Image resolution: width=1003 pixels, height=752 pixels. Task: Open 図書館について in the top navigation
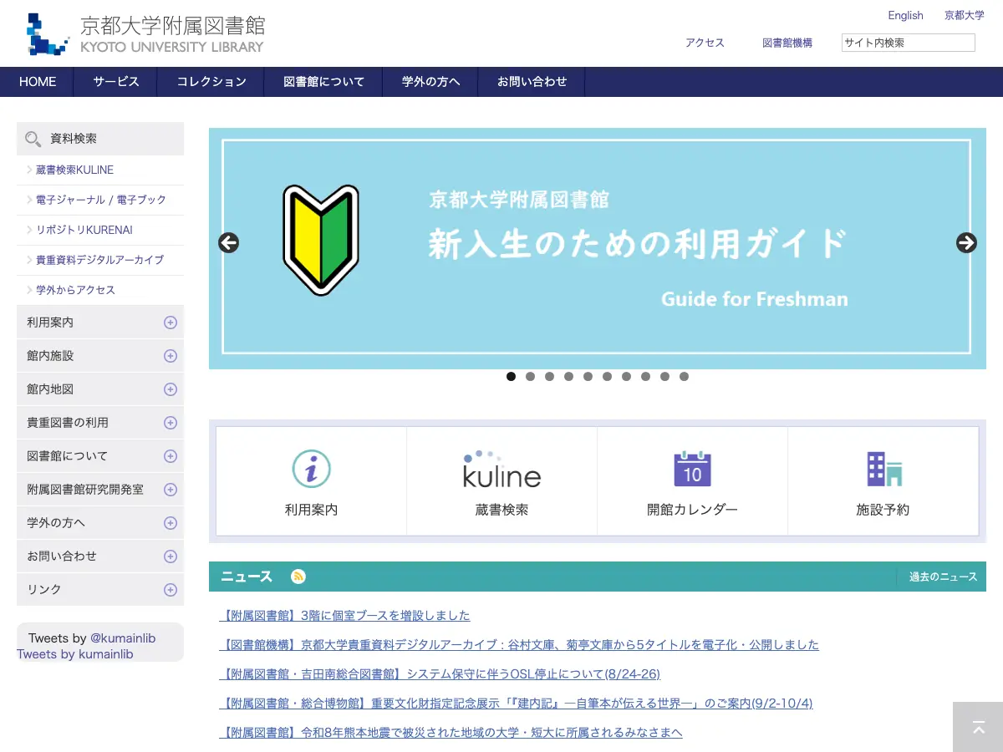pos(324,82)
